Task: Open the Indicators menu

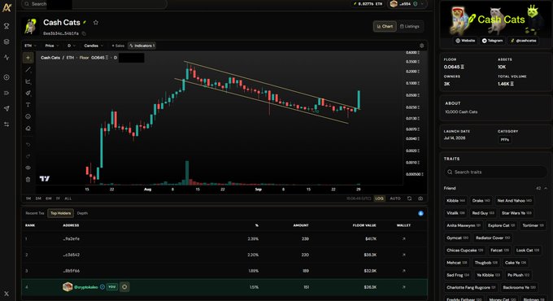Action: point(142,46)
